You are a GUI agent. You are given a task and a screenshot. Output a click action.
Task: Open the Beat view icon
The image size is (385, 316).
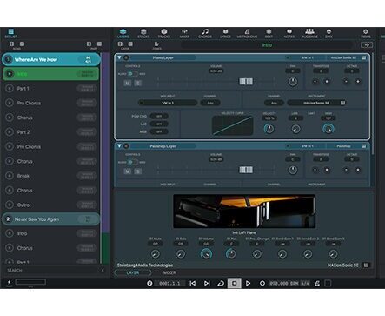269,31
